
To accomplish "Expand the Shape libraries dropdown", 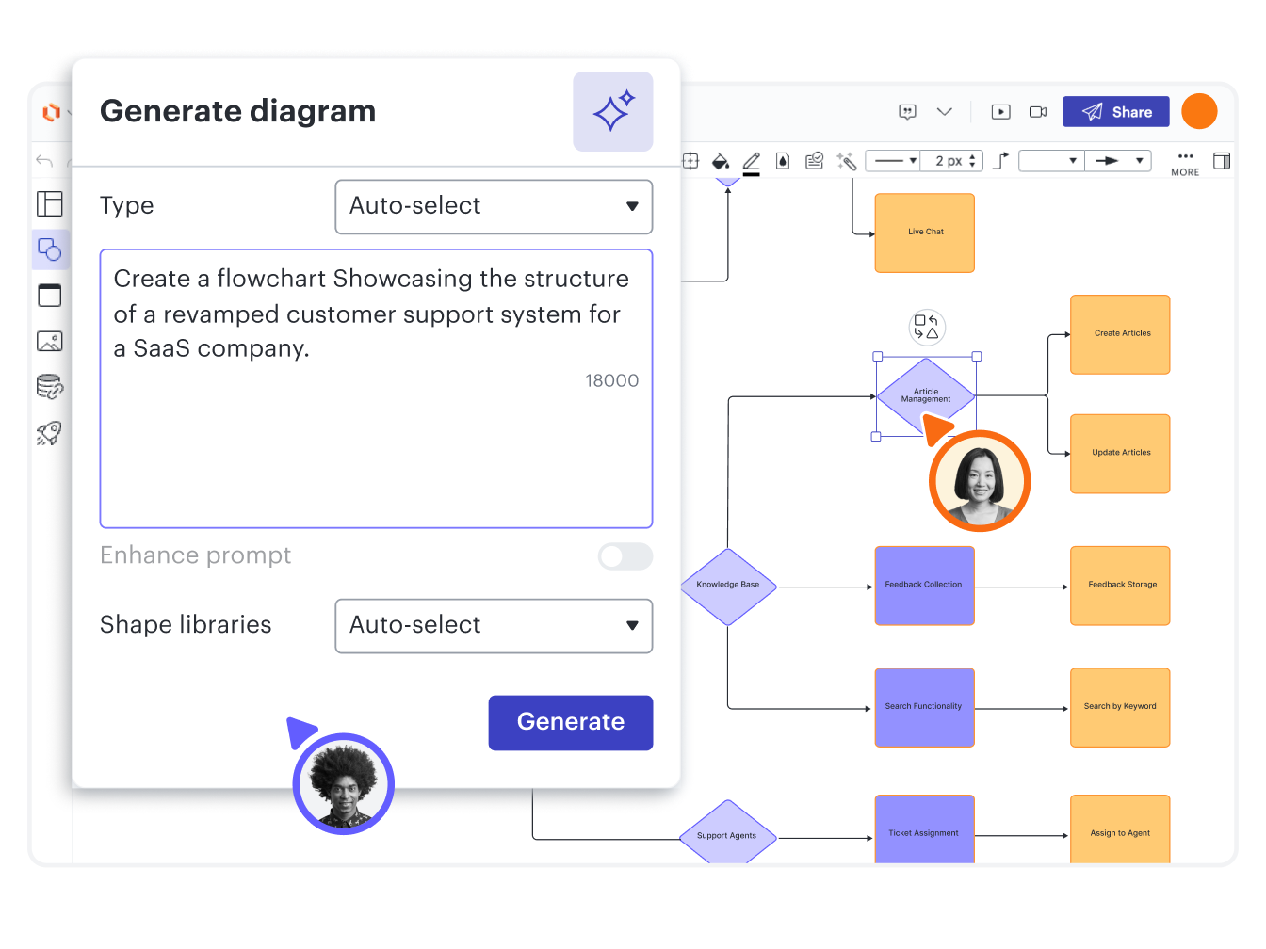I will tap(494, 625).
